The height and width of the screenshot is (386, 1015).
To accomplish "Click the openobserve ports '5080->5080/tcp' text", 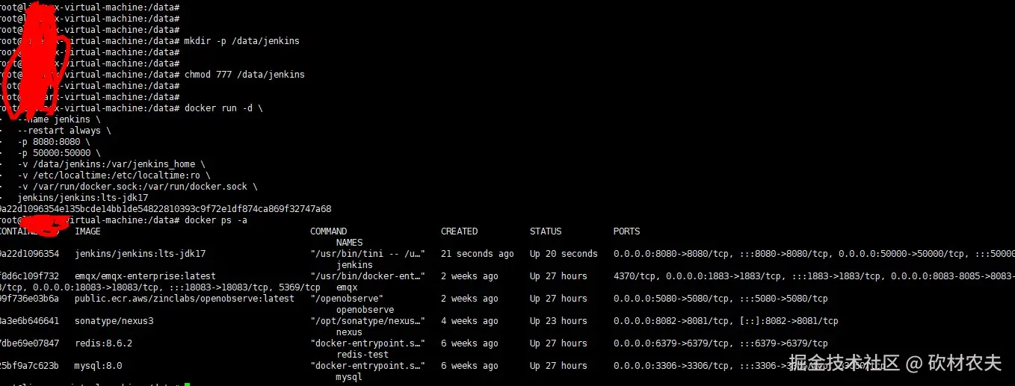I will click(721, 299).
